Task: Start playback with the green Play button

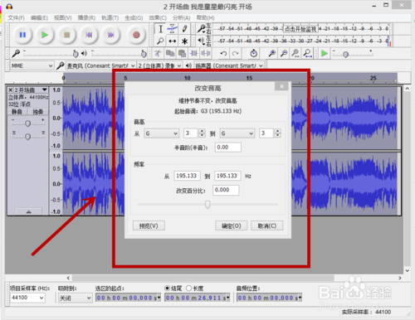Action: (45, 35)
